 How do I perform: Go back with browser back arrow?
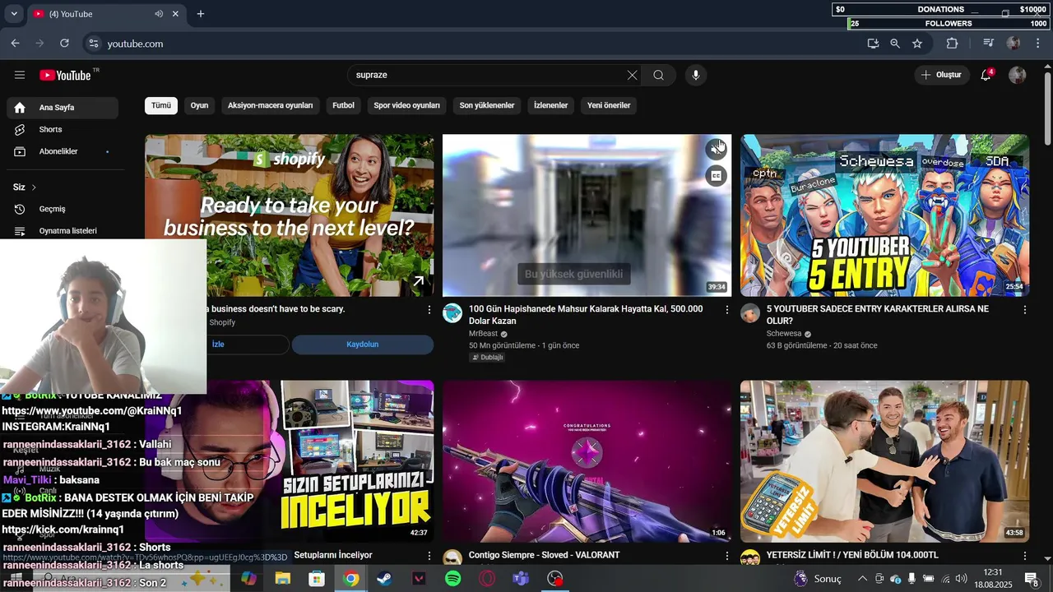(16, 44)
